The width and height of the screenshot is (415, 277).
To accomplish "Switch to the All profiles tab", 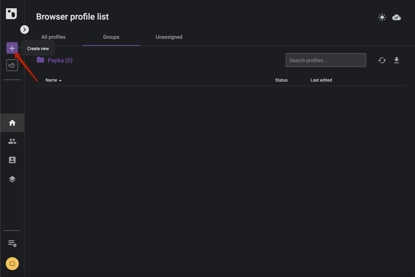I will coord(53,37).
